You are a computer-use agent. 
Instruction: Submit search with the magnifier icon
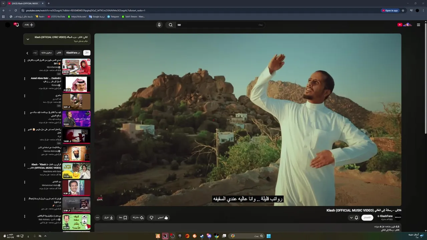click(170, 25)
